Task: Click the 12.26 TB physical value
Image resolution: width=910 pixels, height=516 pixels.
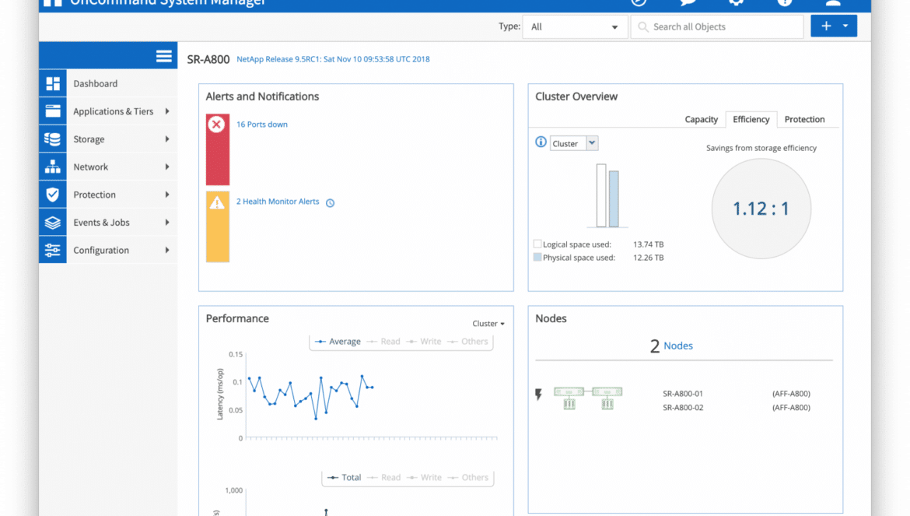Action: 648,258
